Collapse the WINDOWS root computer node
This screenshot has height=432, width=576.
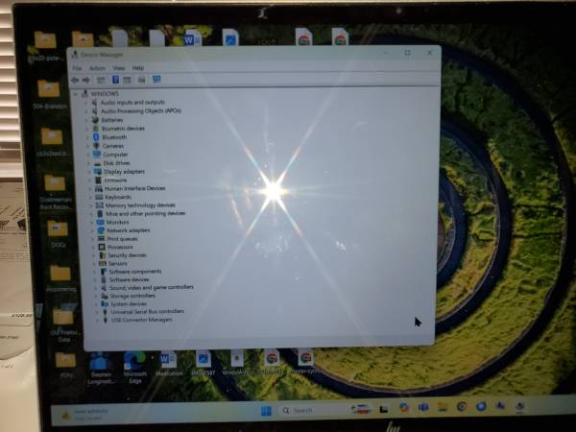[x=83, y=94]
